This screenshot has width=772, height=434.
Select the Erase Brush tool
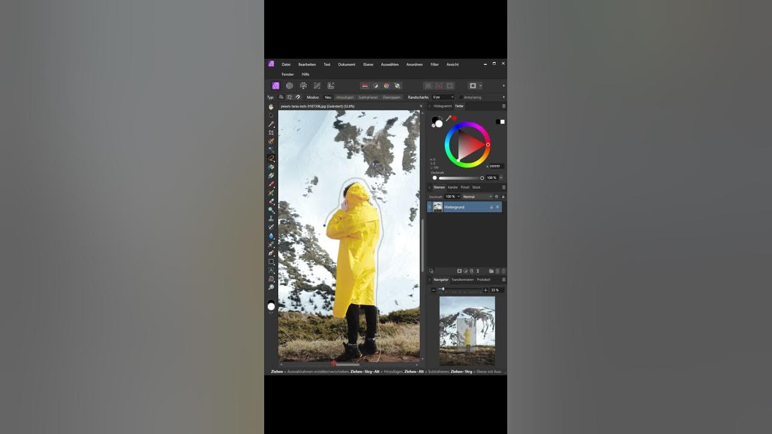(271, 201)
